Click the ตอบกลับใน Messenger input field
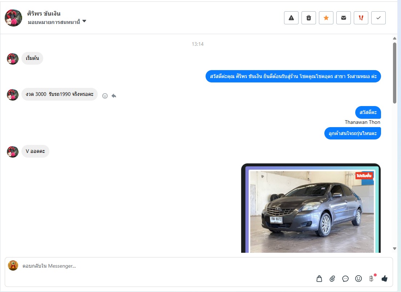Screen dimensions: 401x292 tap(163, 266)
